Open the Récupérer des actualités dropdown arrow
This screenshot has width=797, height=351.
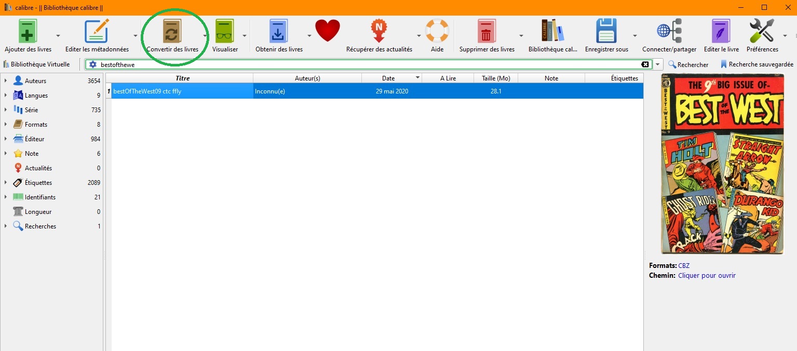point(418,36)
